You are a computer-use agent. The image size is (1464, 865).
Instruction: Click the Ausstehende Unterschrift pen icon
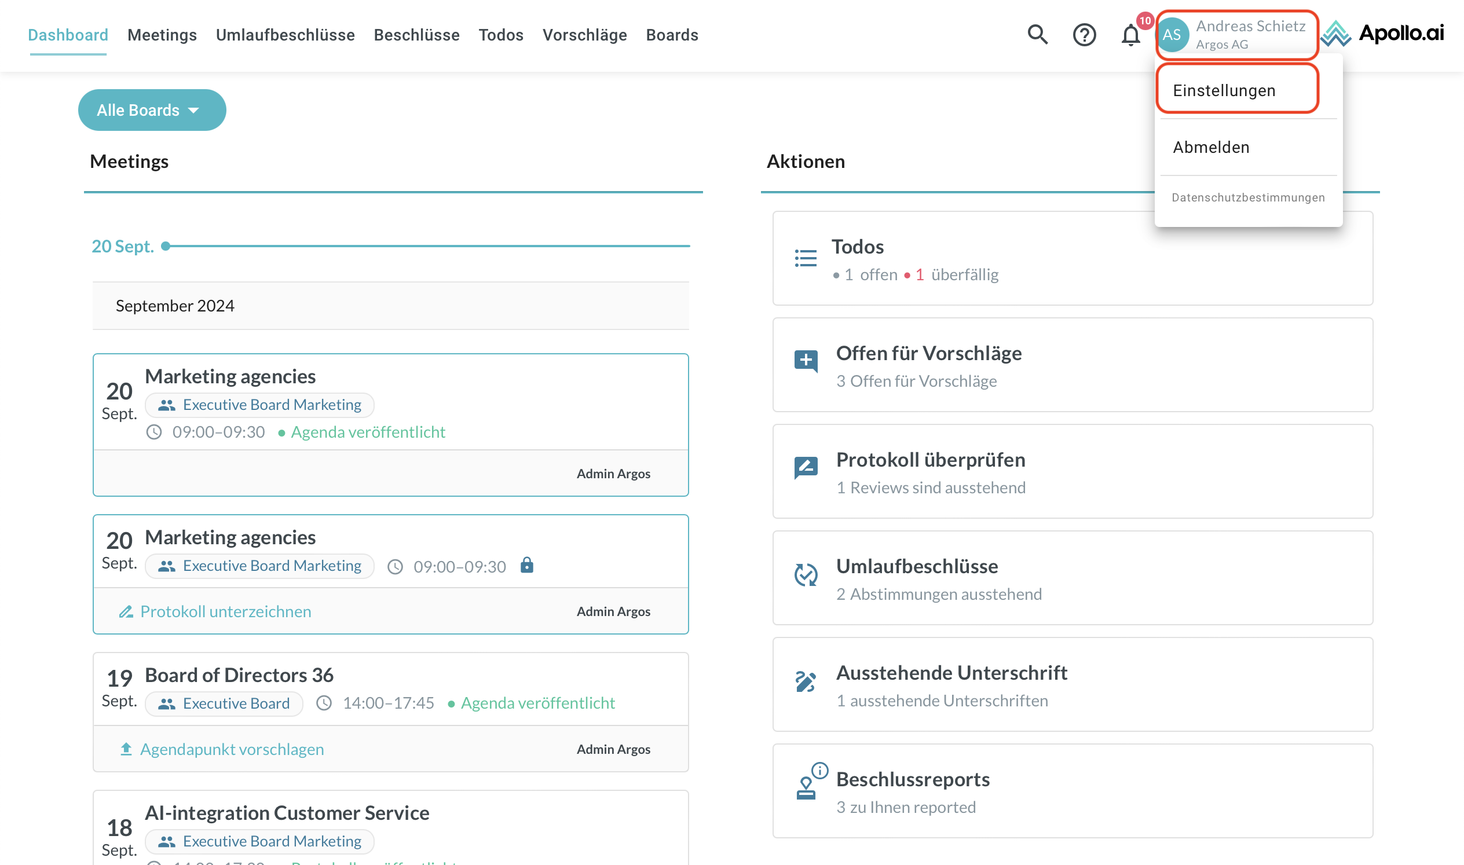[806, 681]
